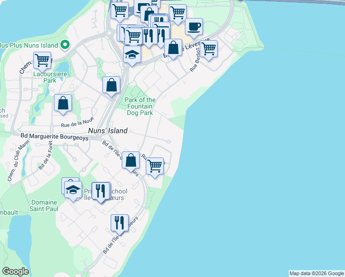This screenshot has width=345, height=277.
Task: Click the Chem. du Club Marin label
Action: [18, 161]
